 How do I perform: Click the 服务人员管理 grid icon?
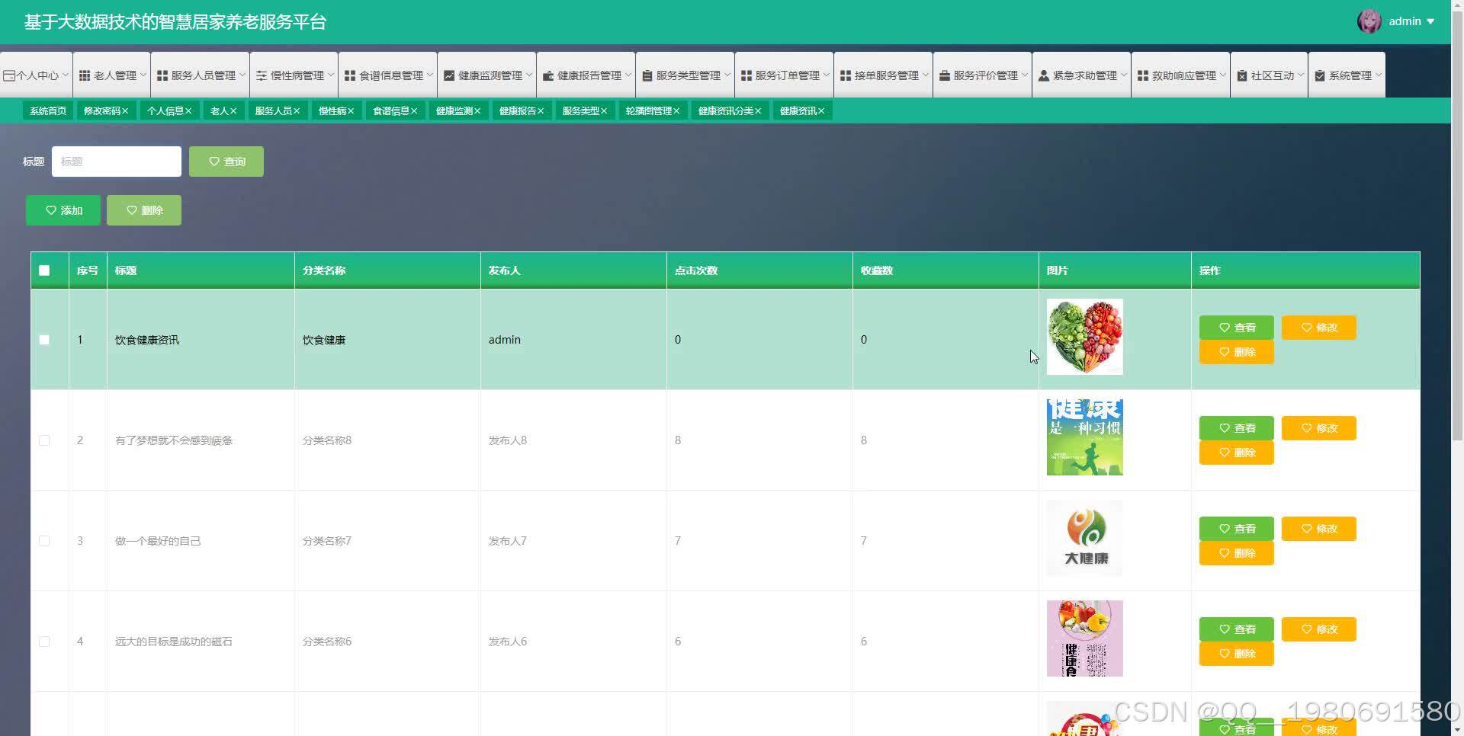coord(162,75)
